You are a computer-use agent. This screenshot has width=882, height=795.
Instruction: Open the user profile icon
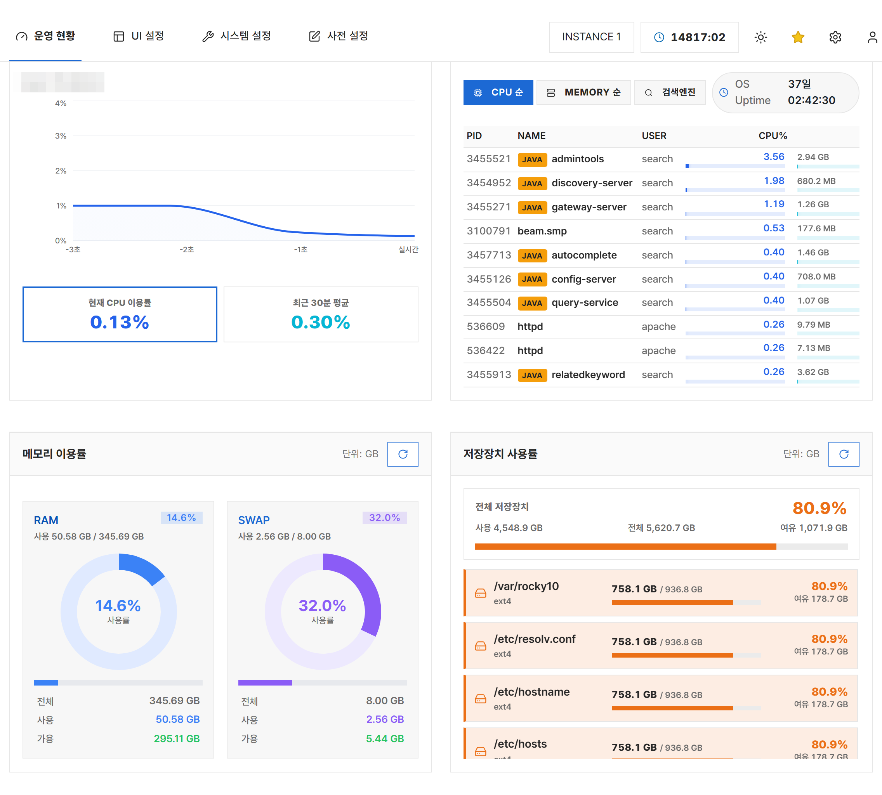click(872, 37)
